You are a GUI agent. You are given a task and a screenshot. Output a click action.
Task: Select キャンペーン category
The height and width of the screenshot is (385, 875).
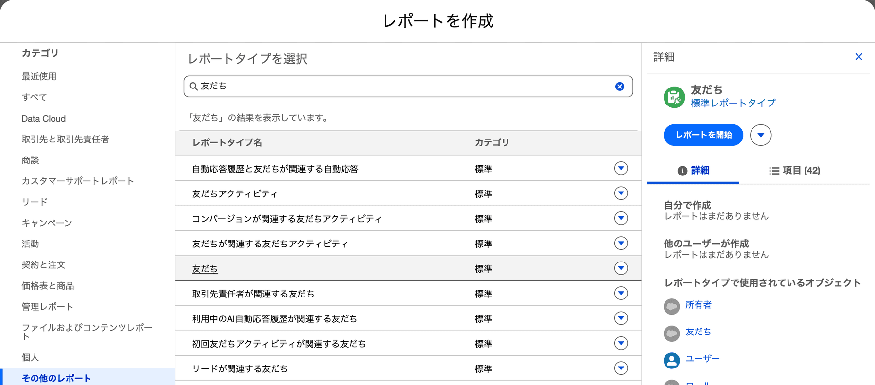point(47,223)
